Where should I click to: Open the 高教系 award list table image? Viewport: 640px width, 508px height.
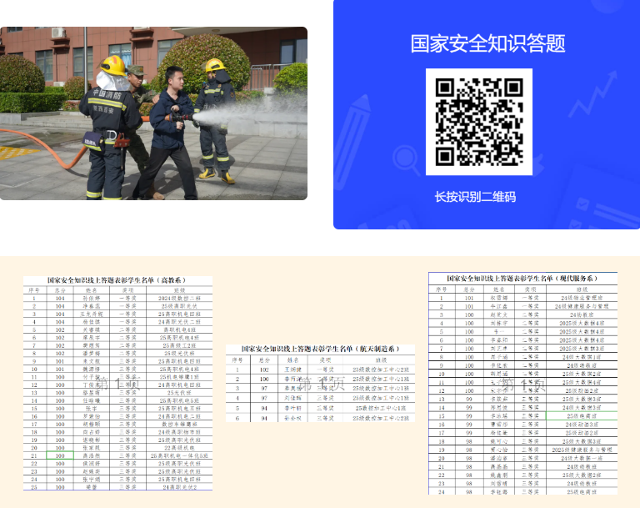pos(118,383)
